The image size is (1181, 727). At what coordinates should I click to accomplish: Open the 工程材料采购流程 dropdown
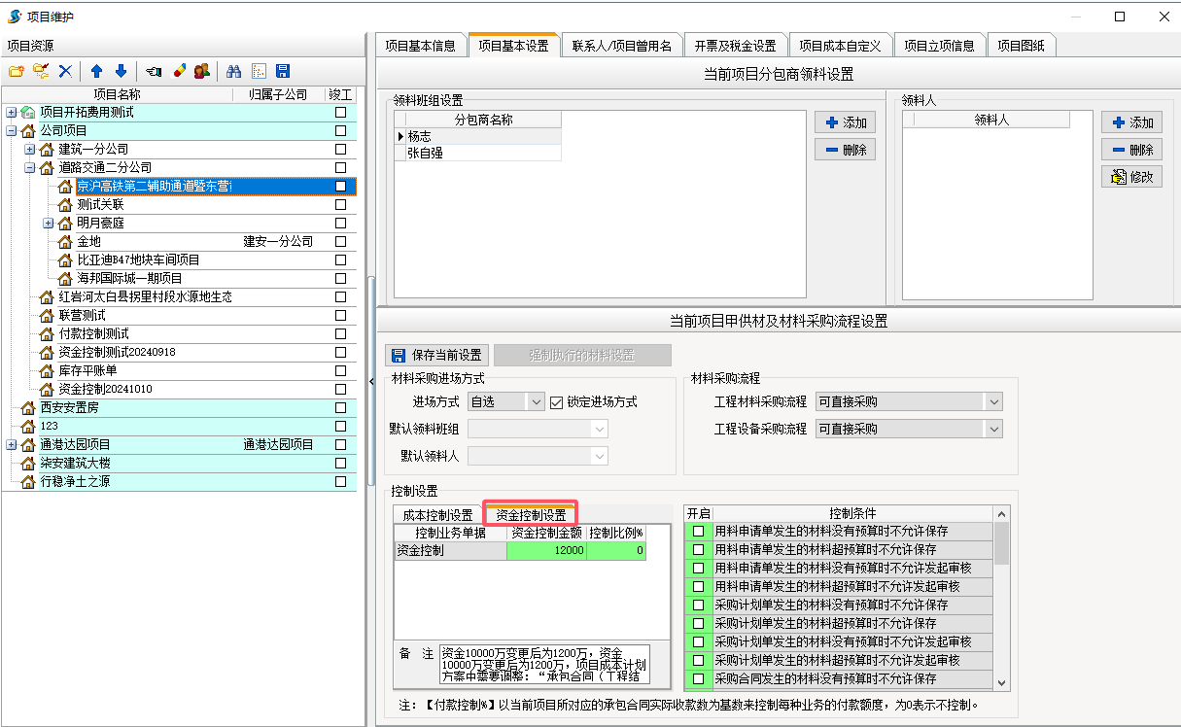pos(992,401)
